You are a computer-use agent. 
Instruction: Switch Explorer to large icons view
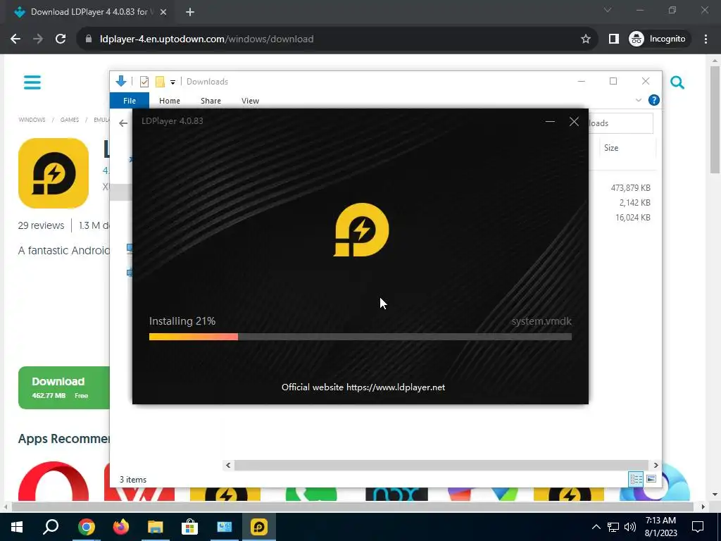tap(651, 479)
